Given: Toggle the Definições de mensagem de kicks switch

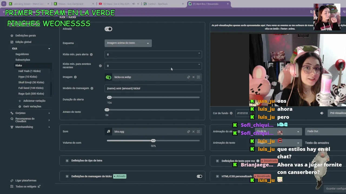Looking at the screenshot, I should (x=199, y=176).
